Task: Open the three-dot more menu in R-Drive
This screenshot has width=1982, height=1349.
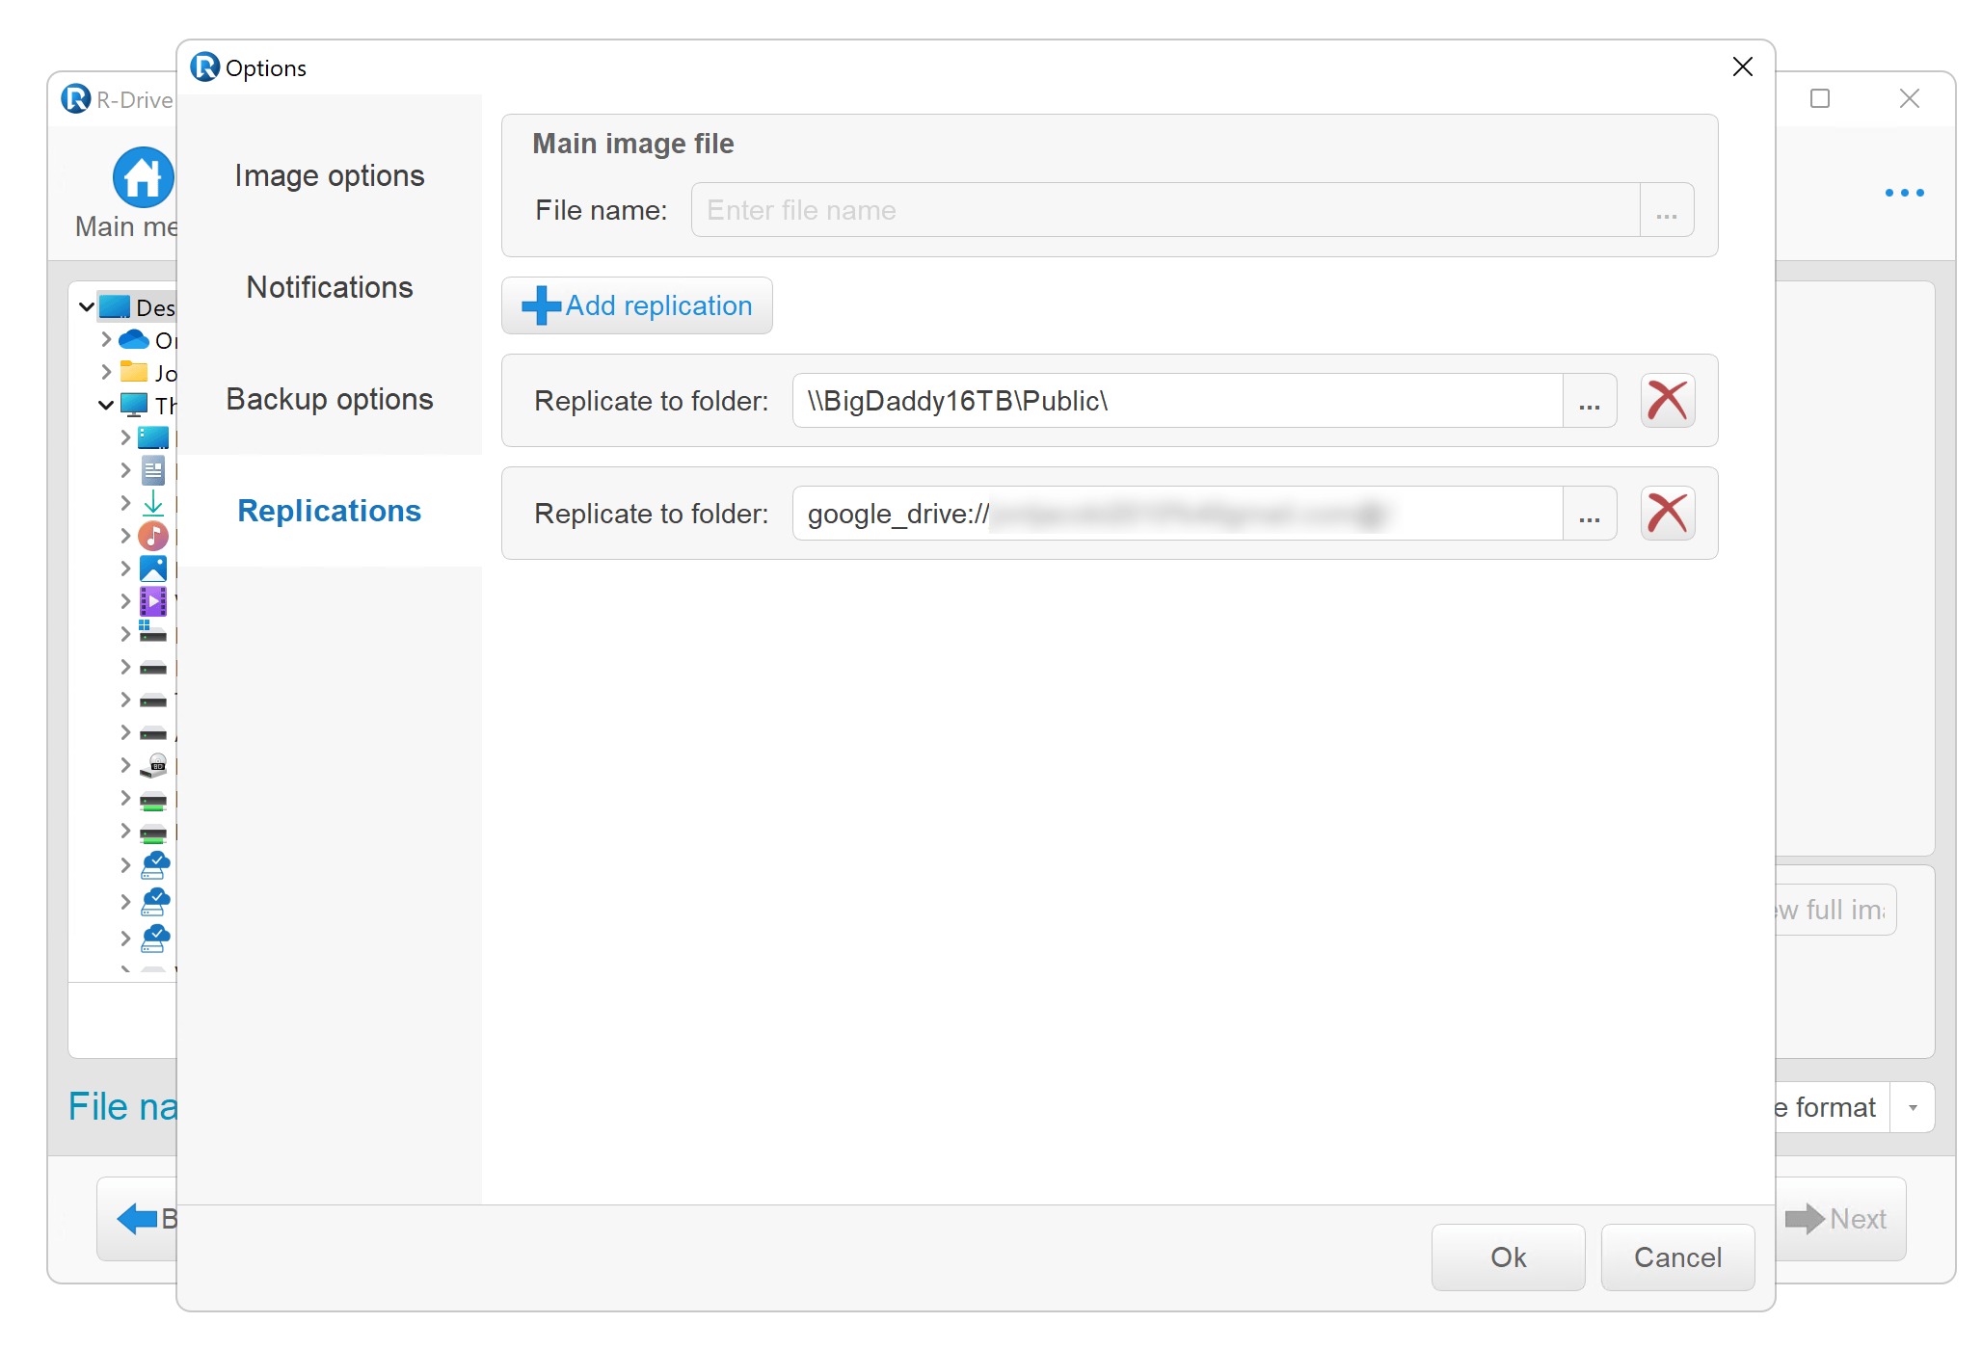Action: click(x=1904, y=193)
